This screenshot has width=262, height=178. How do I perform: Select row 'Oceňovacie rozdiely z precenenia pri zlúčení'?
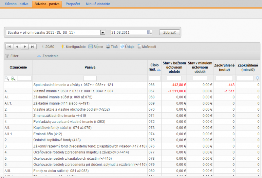(x=132, y=165)
